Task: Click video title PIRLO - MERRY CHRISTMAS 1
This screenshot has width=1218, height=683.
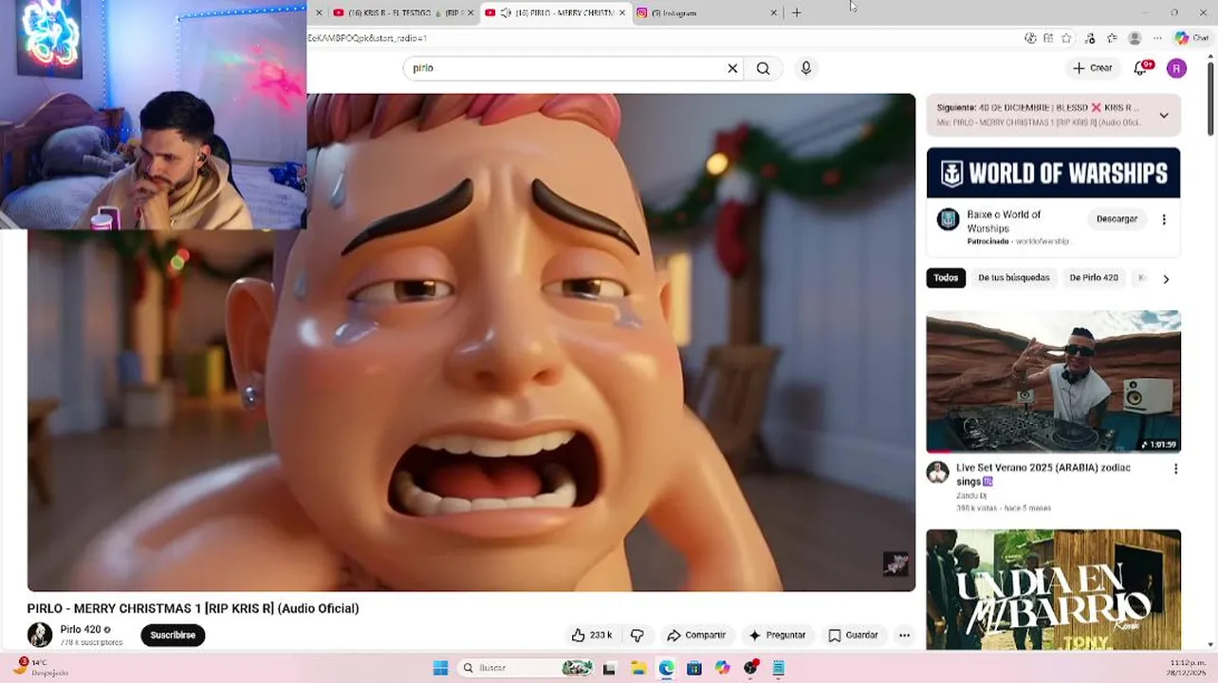Action: 193,609
